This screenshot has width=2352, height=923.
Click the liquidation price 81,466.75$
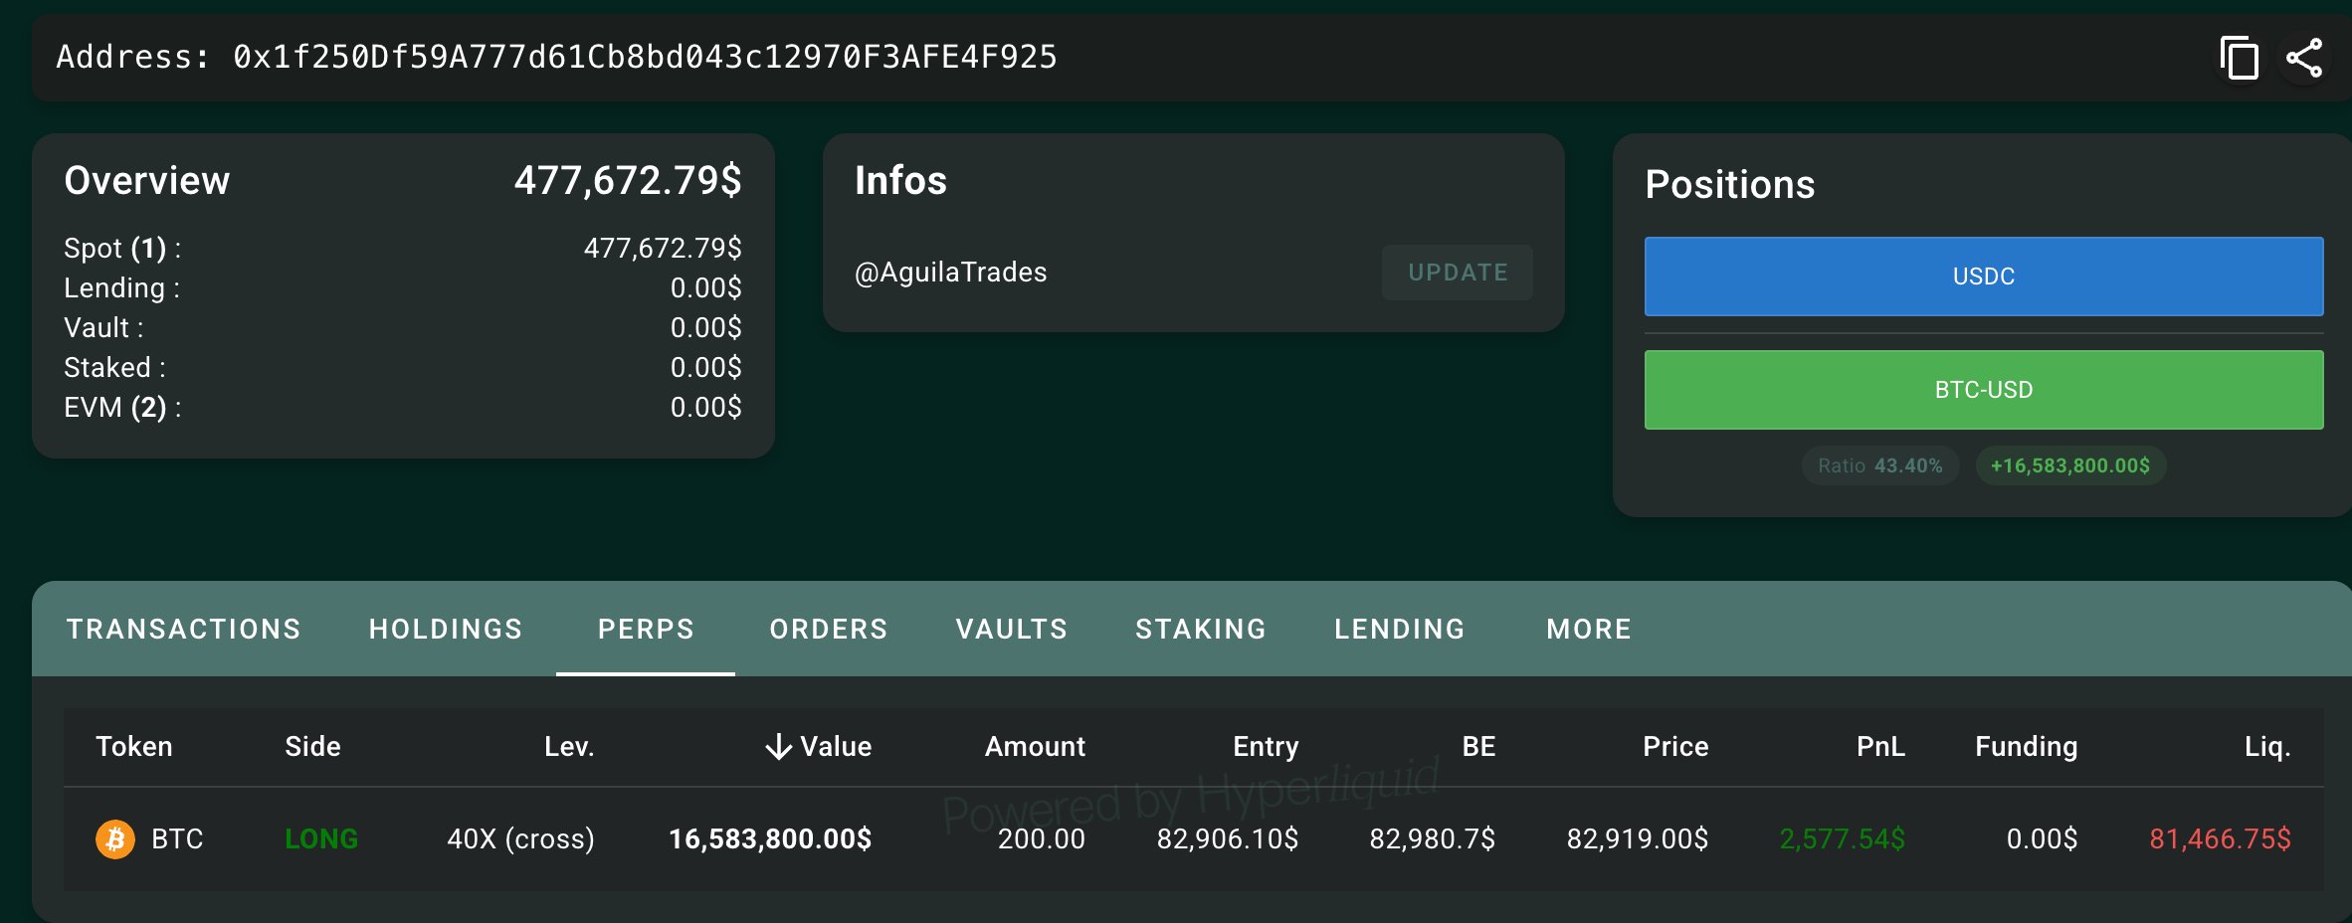[x=2221, y=839]
